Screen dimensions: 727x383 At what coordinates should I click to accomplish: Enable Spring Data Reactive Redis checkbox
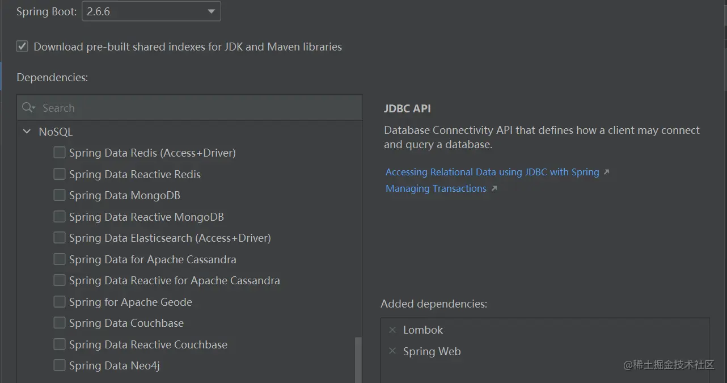pyautogui.click(x=60, y=174)
